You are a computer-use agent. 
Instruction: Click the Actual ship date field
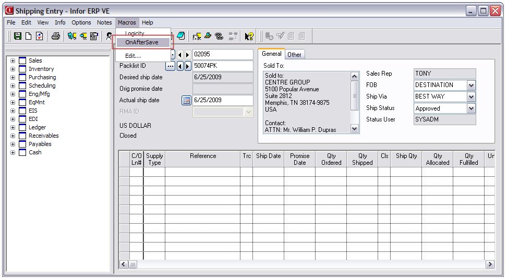223,100
